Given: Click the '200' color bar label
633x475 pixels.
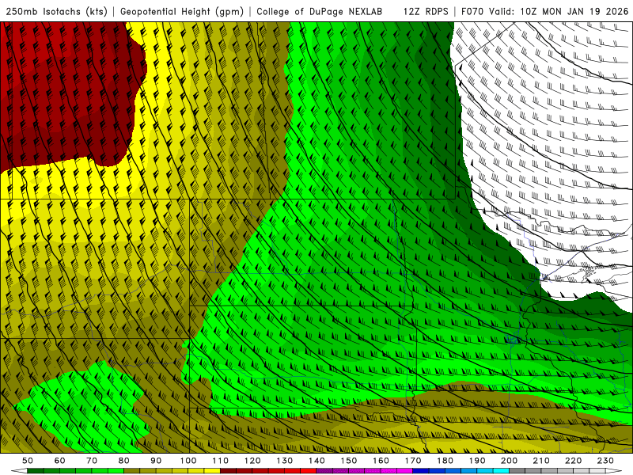Looking at the screenshot, I should (509, 461).
